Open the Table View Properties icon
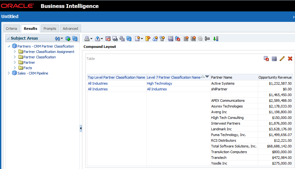The image size is (295, 169). 274,59
